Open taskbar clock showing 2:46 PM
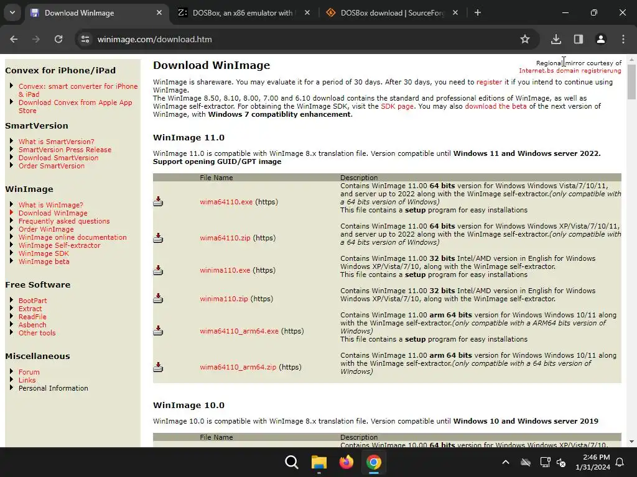This screenshot has height=477, width=637. (x=593, y=462)
